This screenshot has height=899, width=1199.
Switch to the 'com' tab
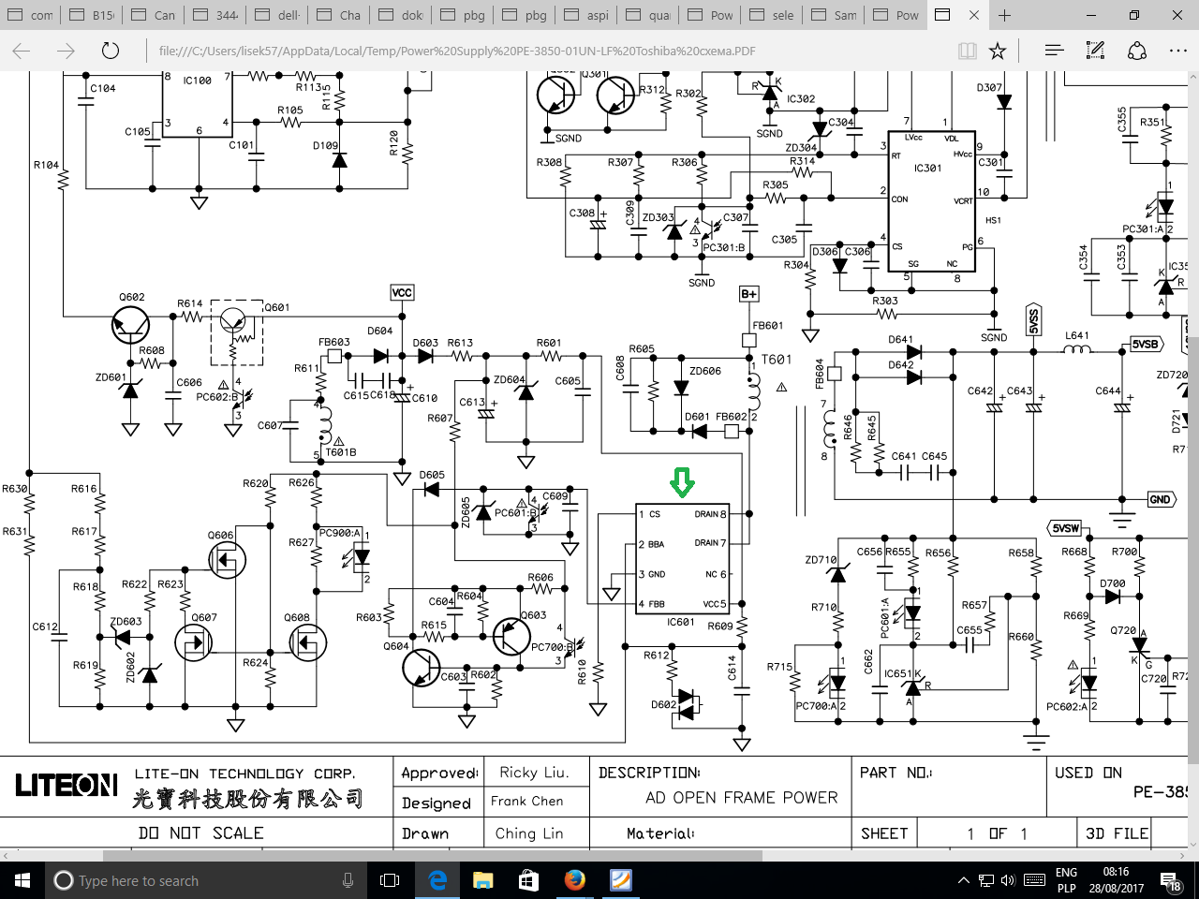click(x=31, y=15)
